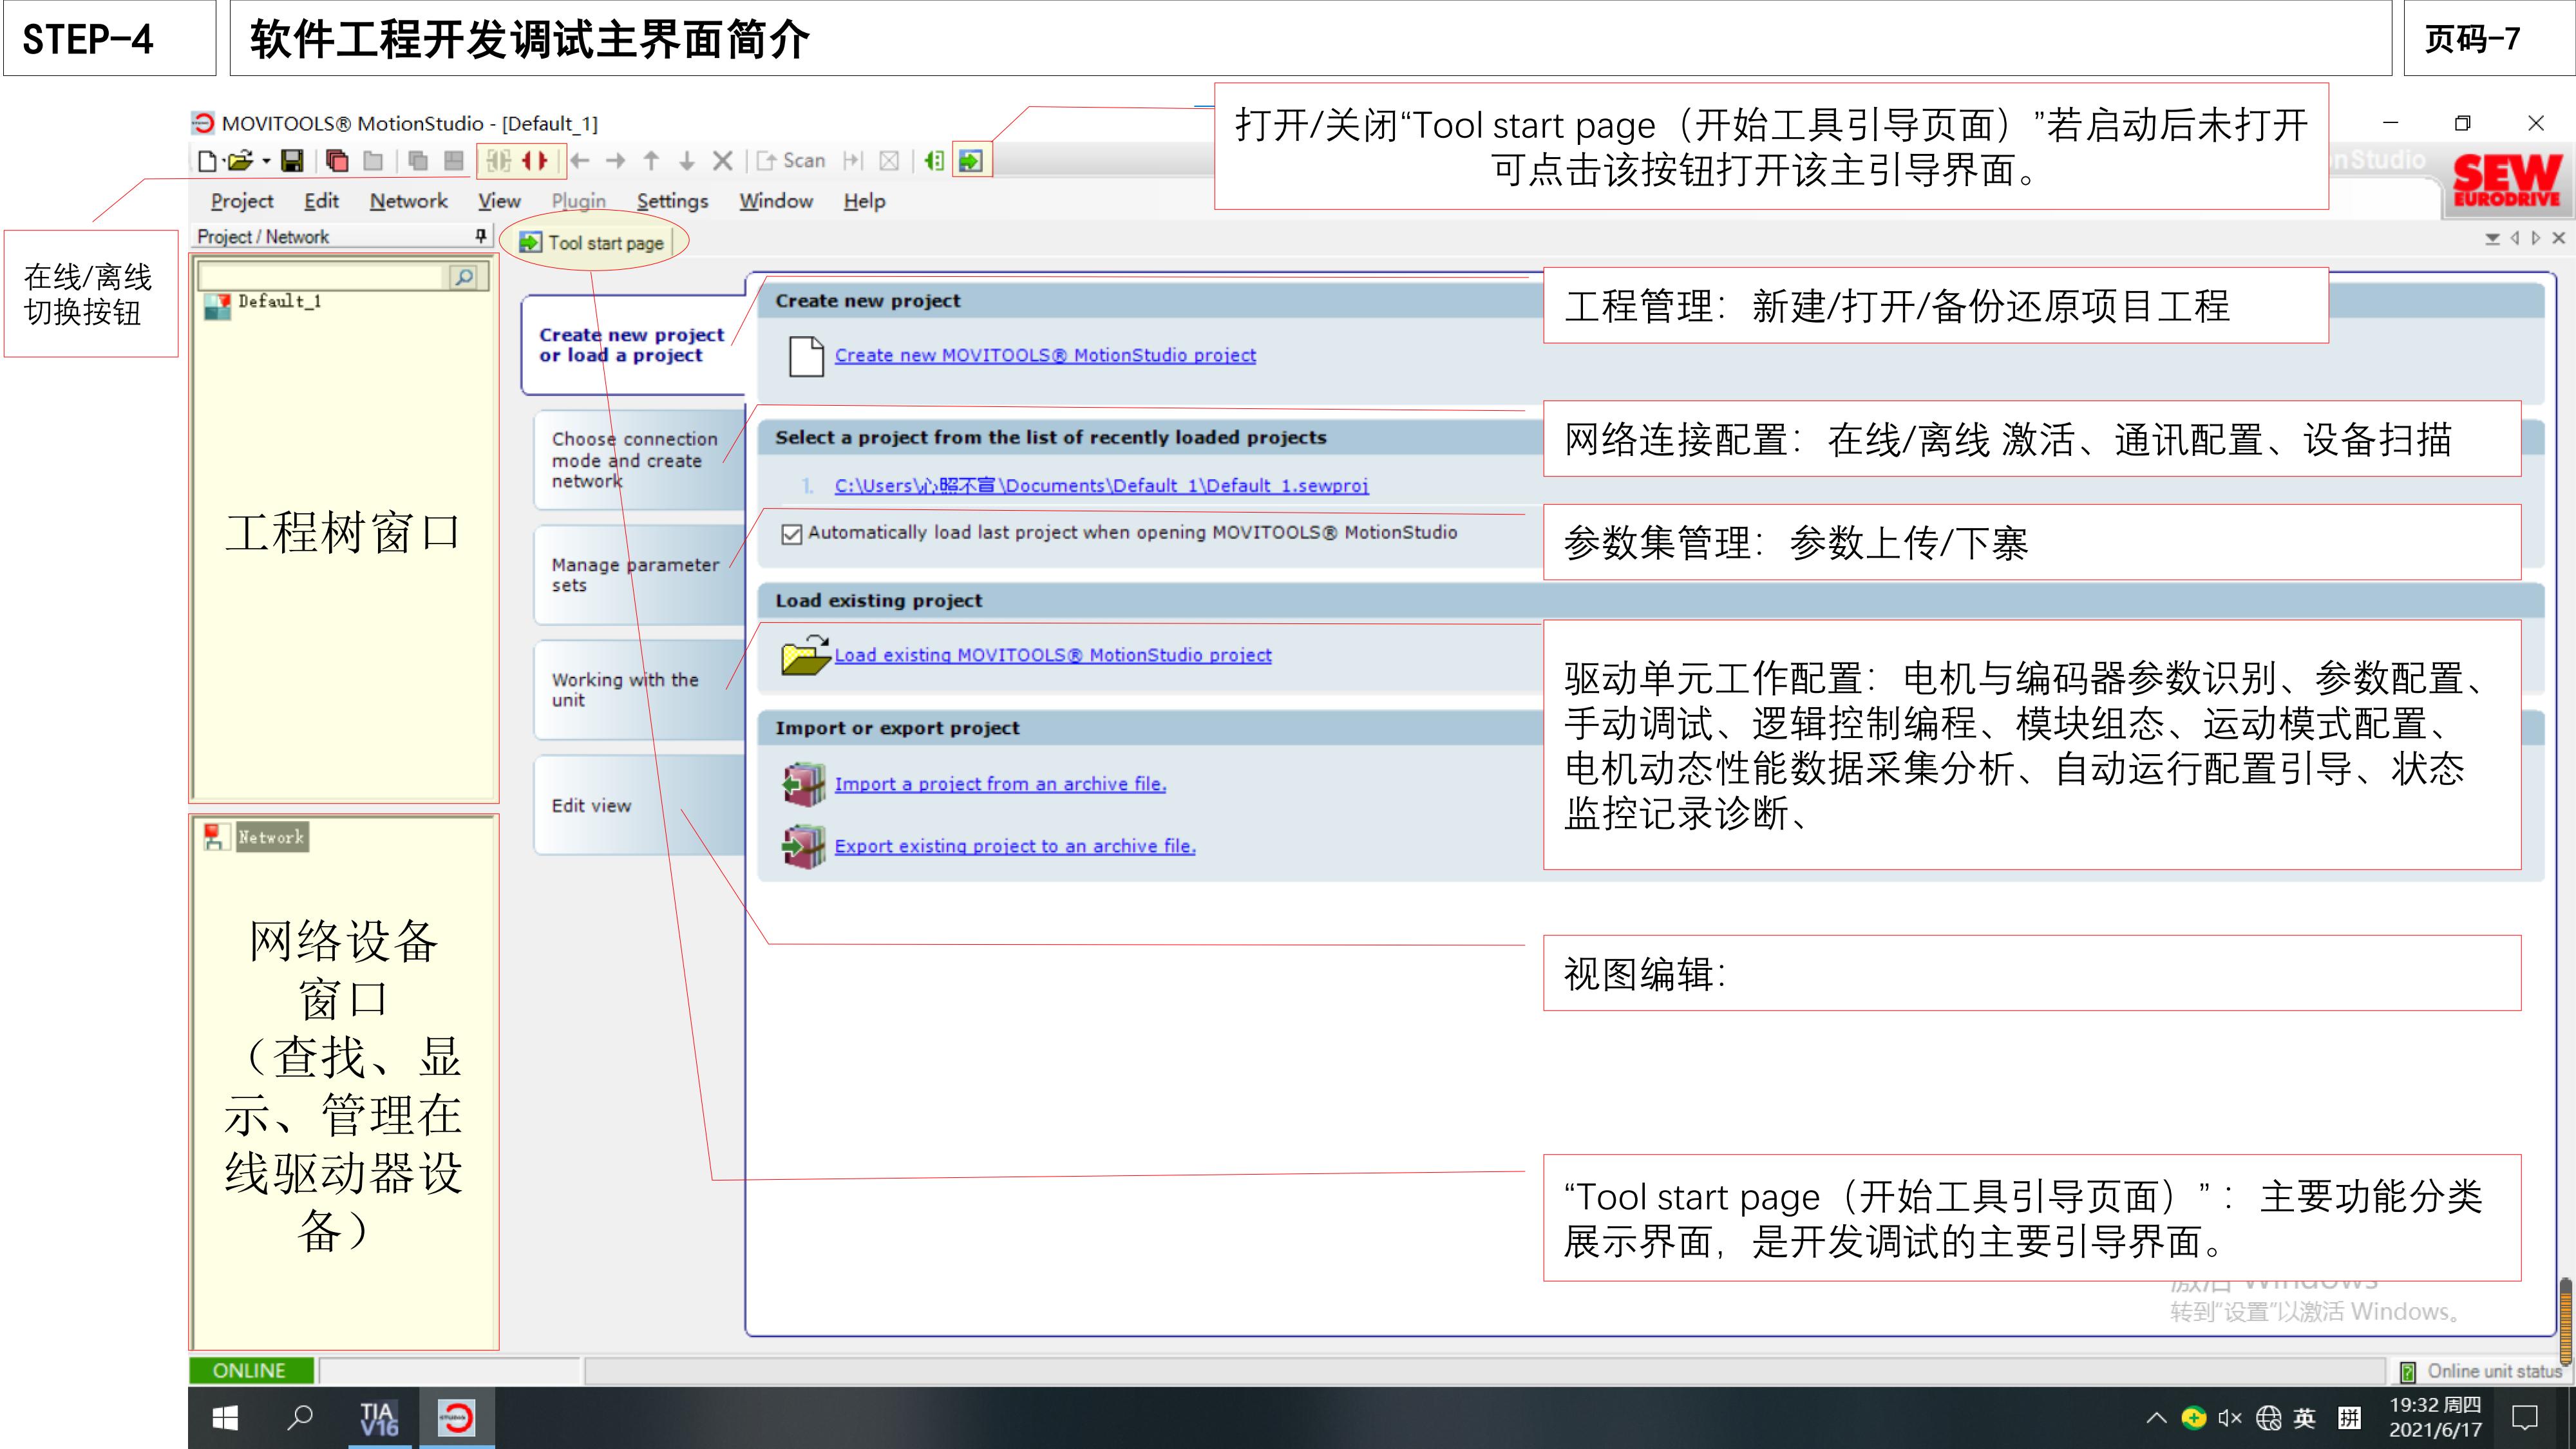Click Create new MOVITOOLS MotionStudio project link
The height and width of the screenshot is (1449, 2576).
[1044, 355]
